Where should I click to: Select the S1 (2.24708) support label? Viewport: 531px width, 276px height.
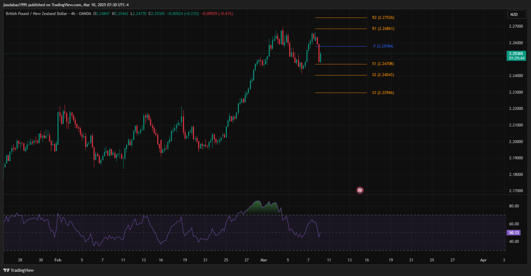pos(383,64)
